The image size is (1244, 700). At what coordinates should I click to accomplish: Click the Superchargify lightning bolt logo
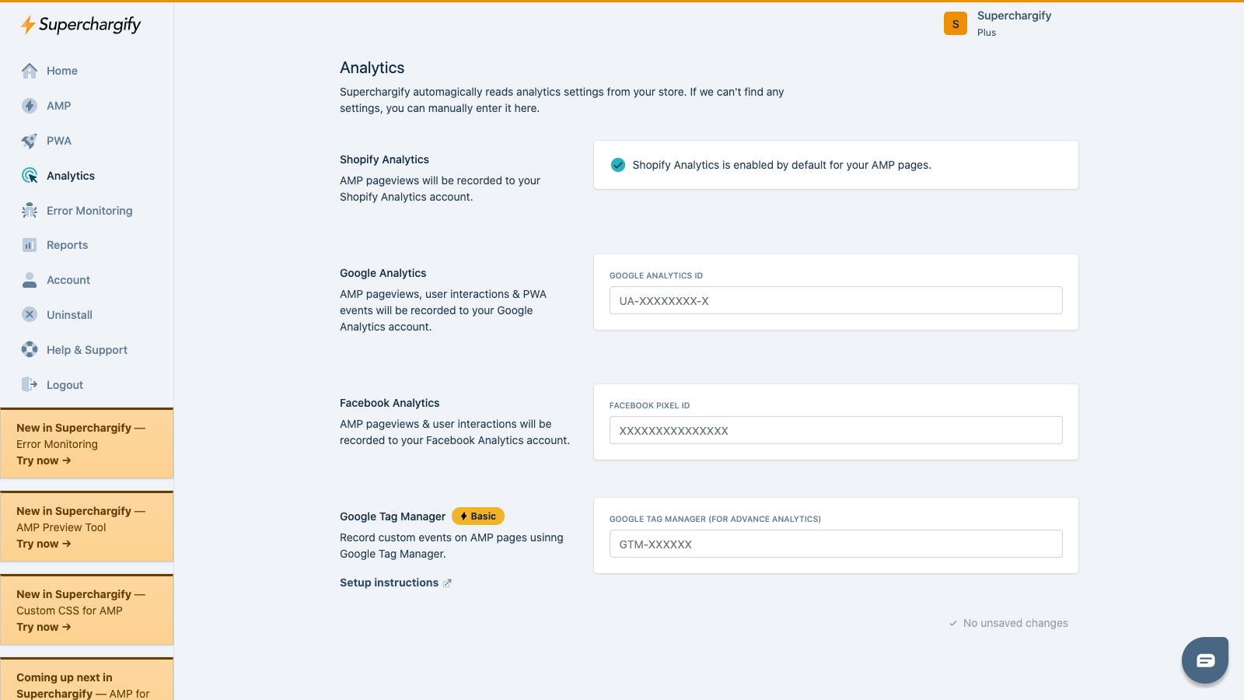click(x=28, y=25)
